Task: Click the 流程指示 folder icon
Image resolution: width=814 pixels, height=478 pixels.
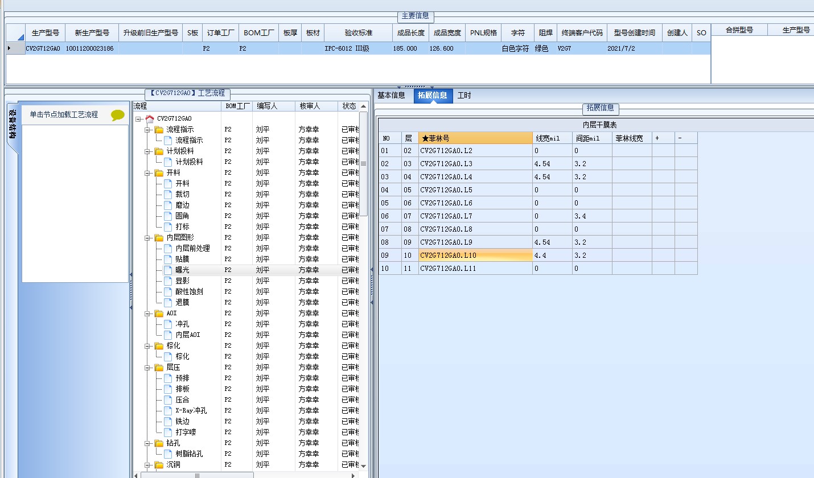Action: 159,130
